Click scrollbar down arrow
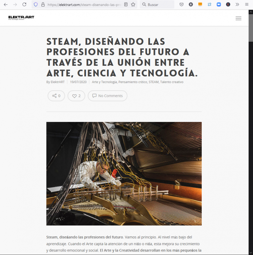The height and width of the screenshot is (255, 253). [x=251, y=253]
